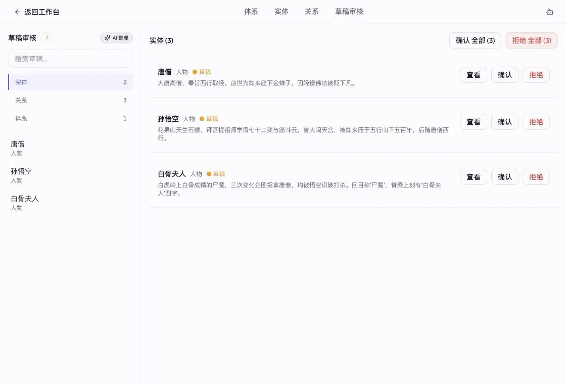The width and height of the screenshot is (566, 384).
Task: Open 唐僧 entry in sidebar list
Action: [70, 149]
